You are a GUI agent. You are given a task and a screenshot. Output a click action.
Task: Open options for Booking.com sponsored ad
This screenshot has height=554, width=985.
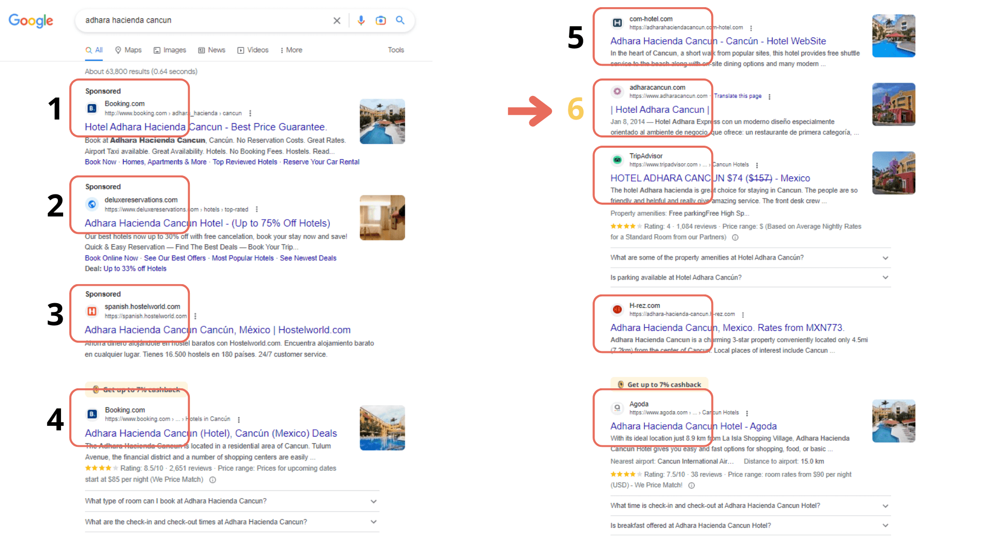[250, 113]
